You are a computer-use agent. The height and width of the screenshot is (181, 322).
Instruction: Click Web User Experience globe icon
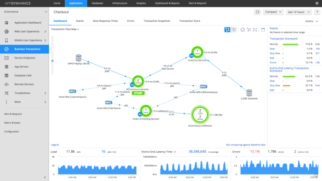[6, 31]
